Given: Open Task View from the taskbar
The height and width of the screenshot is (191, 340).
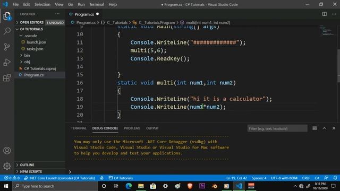Looking at the screenshot, I should 116,186.
